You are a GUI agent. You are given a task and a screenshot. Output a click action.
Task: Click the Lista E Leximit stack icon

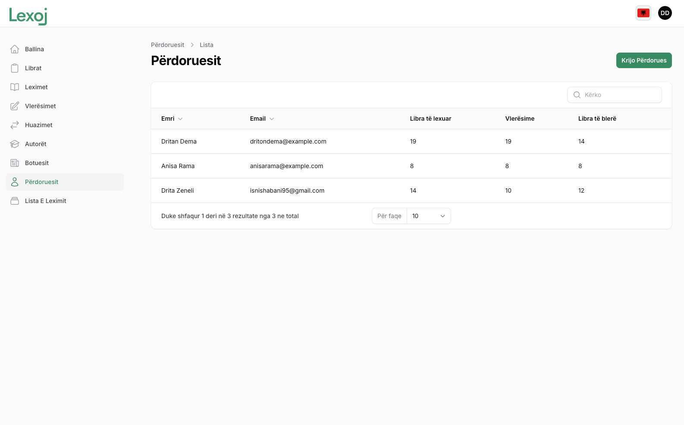(15, 201)
